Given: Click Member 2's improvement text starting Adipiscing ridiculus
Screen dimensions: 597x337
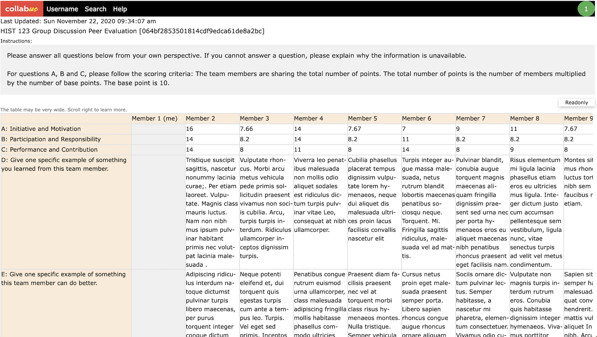Looking at the screenshot, I should point(212,303).
